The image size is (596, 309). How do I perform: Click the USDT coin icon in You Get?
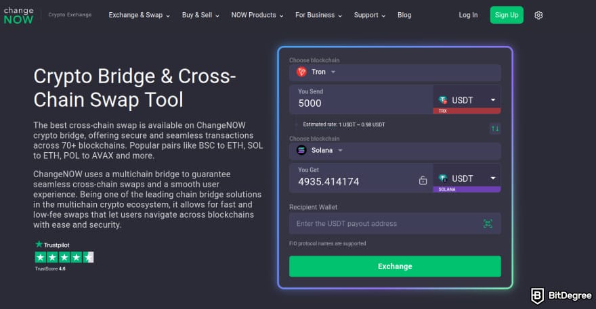pyautogui.click(x=442, y=179)
